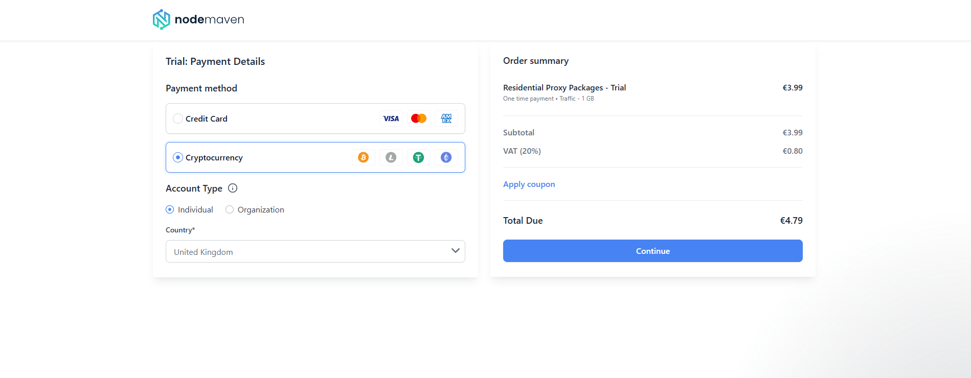
Task: Choose the Individual account type
Action: 170,209
